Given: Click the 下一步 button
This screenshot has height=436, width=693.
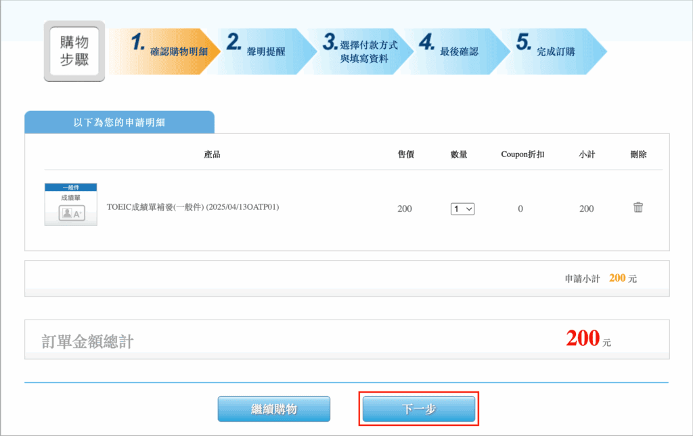Looking at the screenshot, I should coord(419,409).
